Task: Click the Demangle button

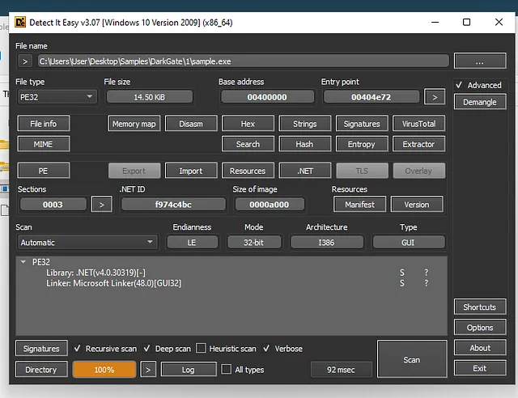Action: [x=480, y=102]
